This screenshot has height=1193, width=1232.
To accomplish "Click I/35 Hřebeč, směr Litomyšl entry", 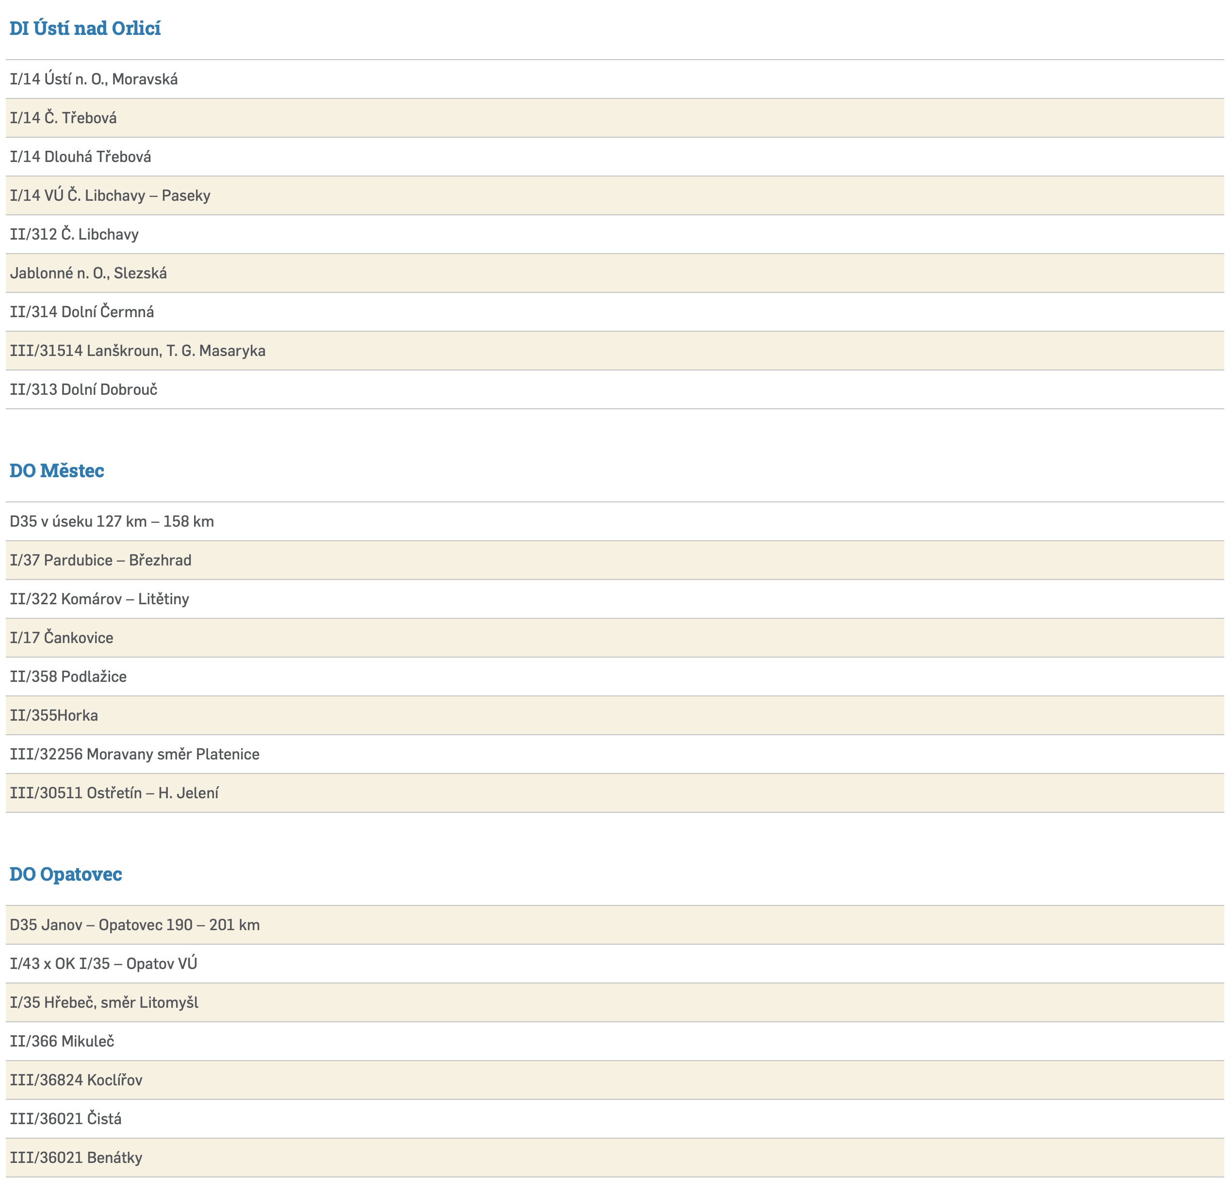I will pos(104,1002).
